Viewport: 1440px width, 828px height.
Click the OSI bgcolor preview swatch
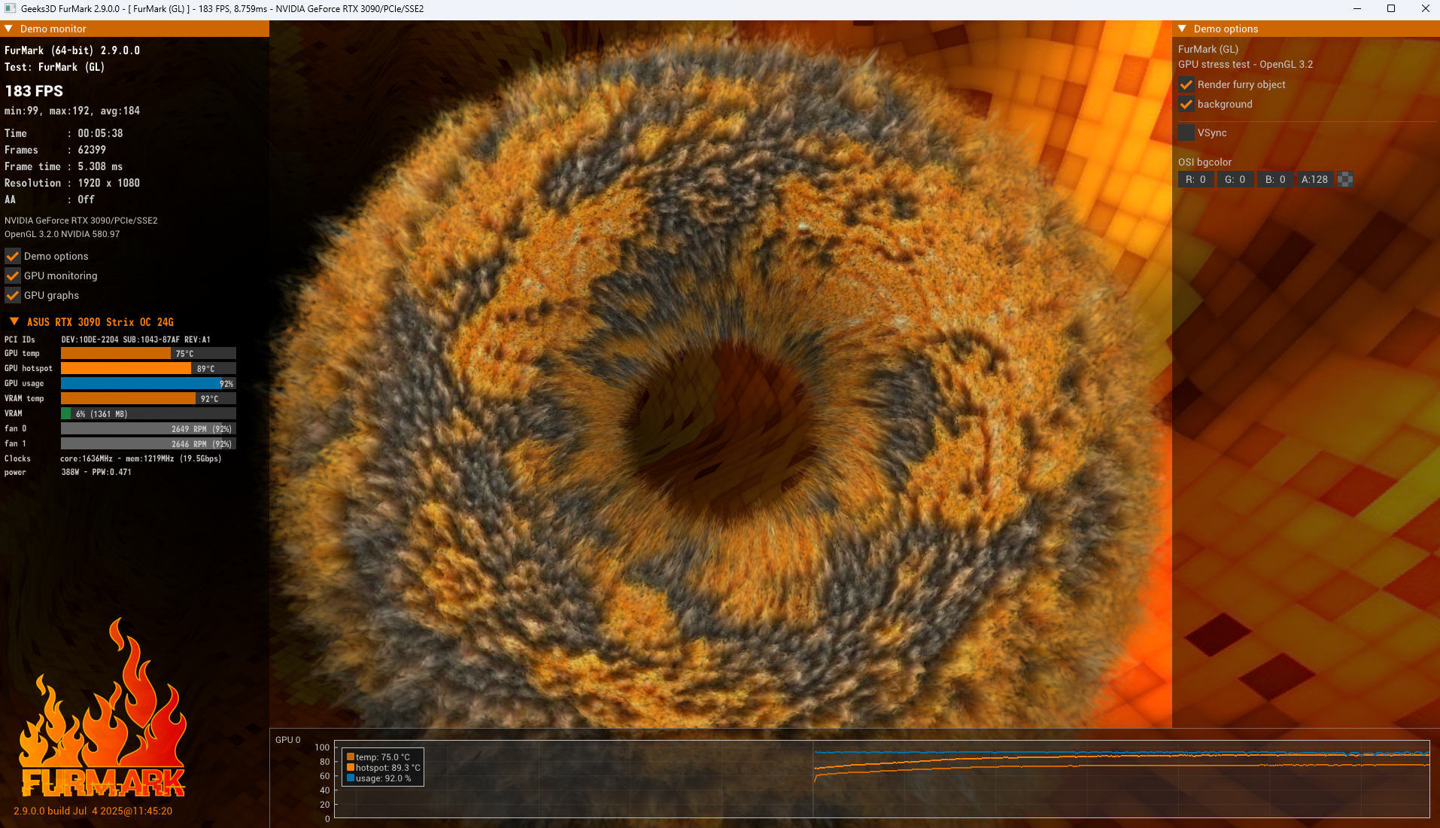[x=1346, y=179]
